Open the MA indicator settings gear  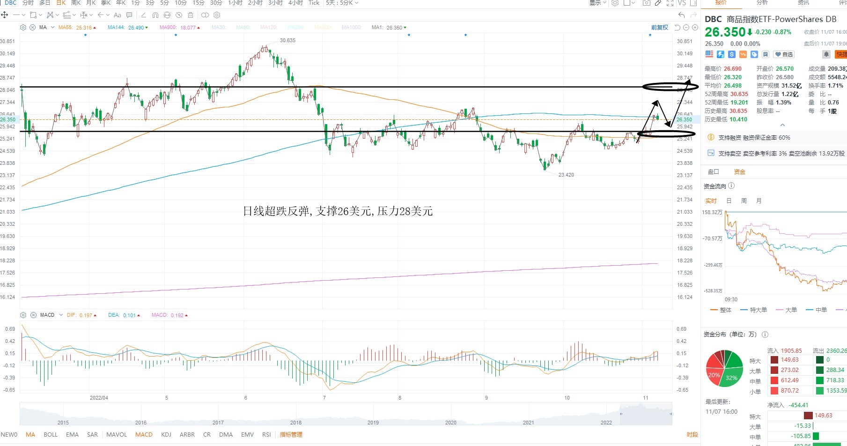(x=23, y=27)
